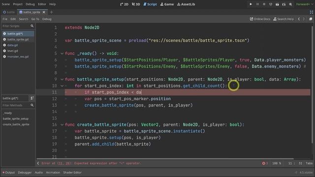Select data.gd in the script list
The height and width of the screenshot is (177, 315).
click(18, 45)
